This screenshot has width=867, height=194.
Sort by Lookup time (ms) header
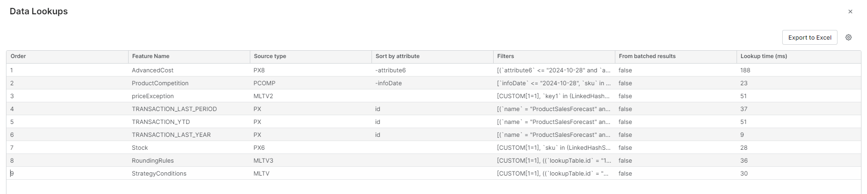click(x=764, y=56)
